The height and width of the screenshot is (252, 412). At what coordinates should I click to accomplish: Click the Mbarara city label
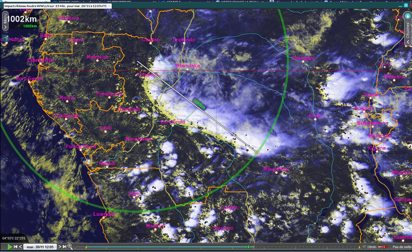tap(394, 77)
